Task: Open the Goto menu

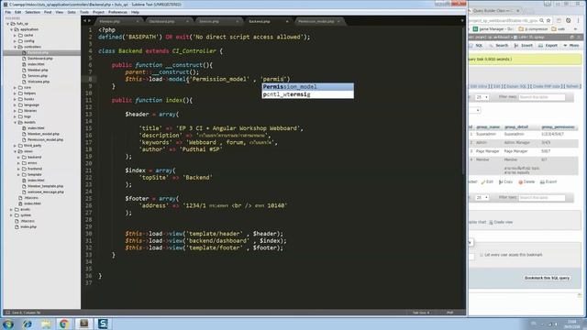Action: [72, 12]
